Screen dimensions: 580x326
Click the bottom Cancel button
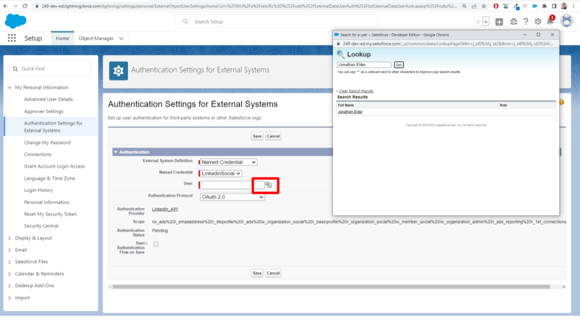tap(273, 273)
